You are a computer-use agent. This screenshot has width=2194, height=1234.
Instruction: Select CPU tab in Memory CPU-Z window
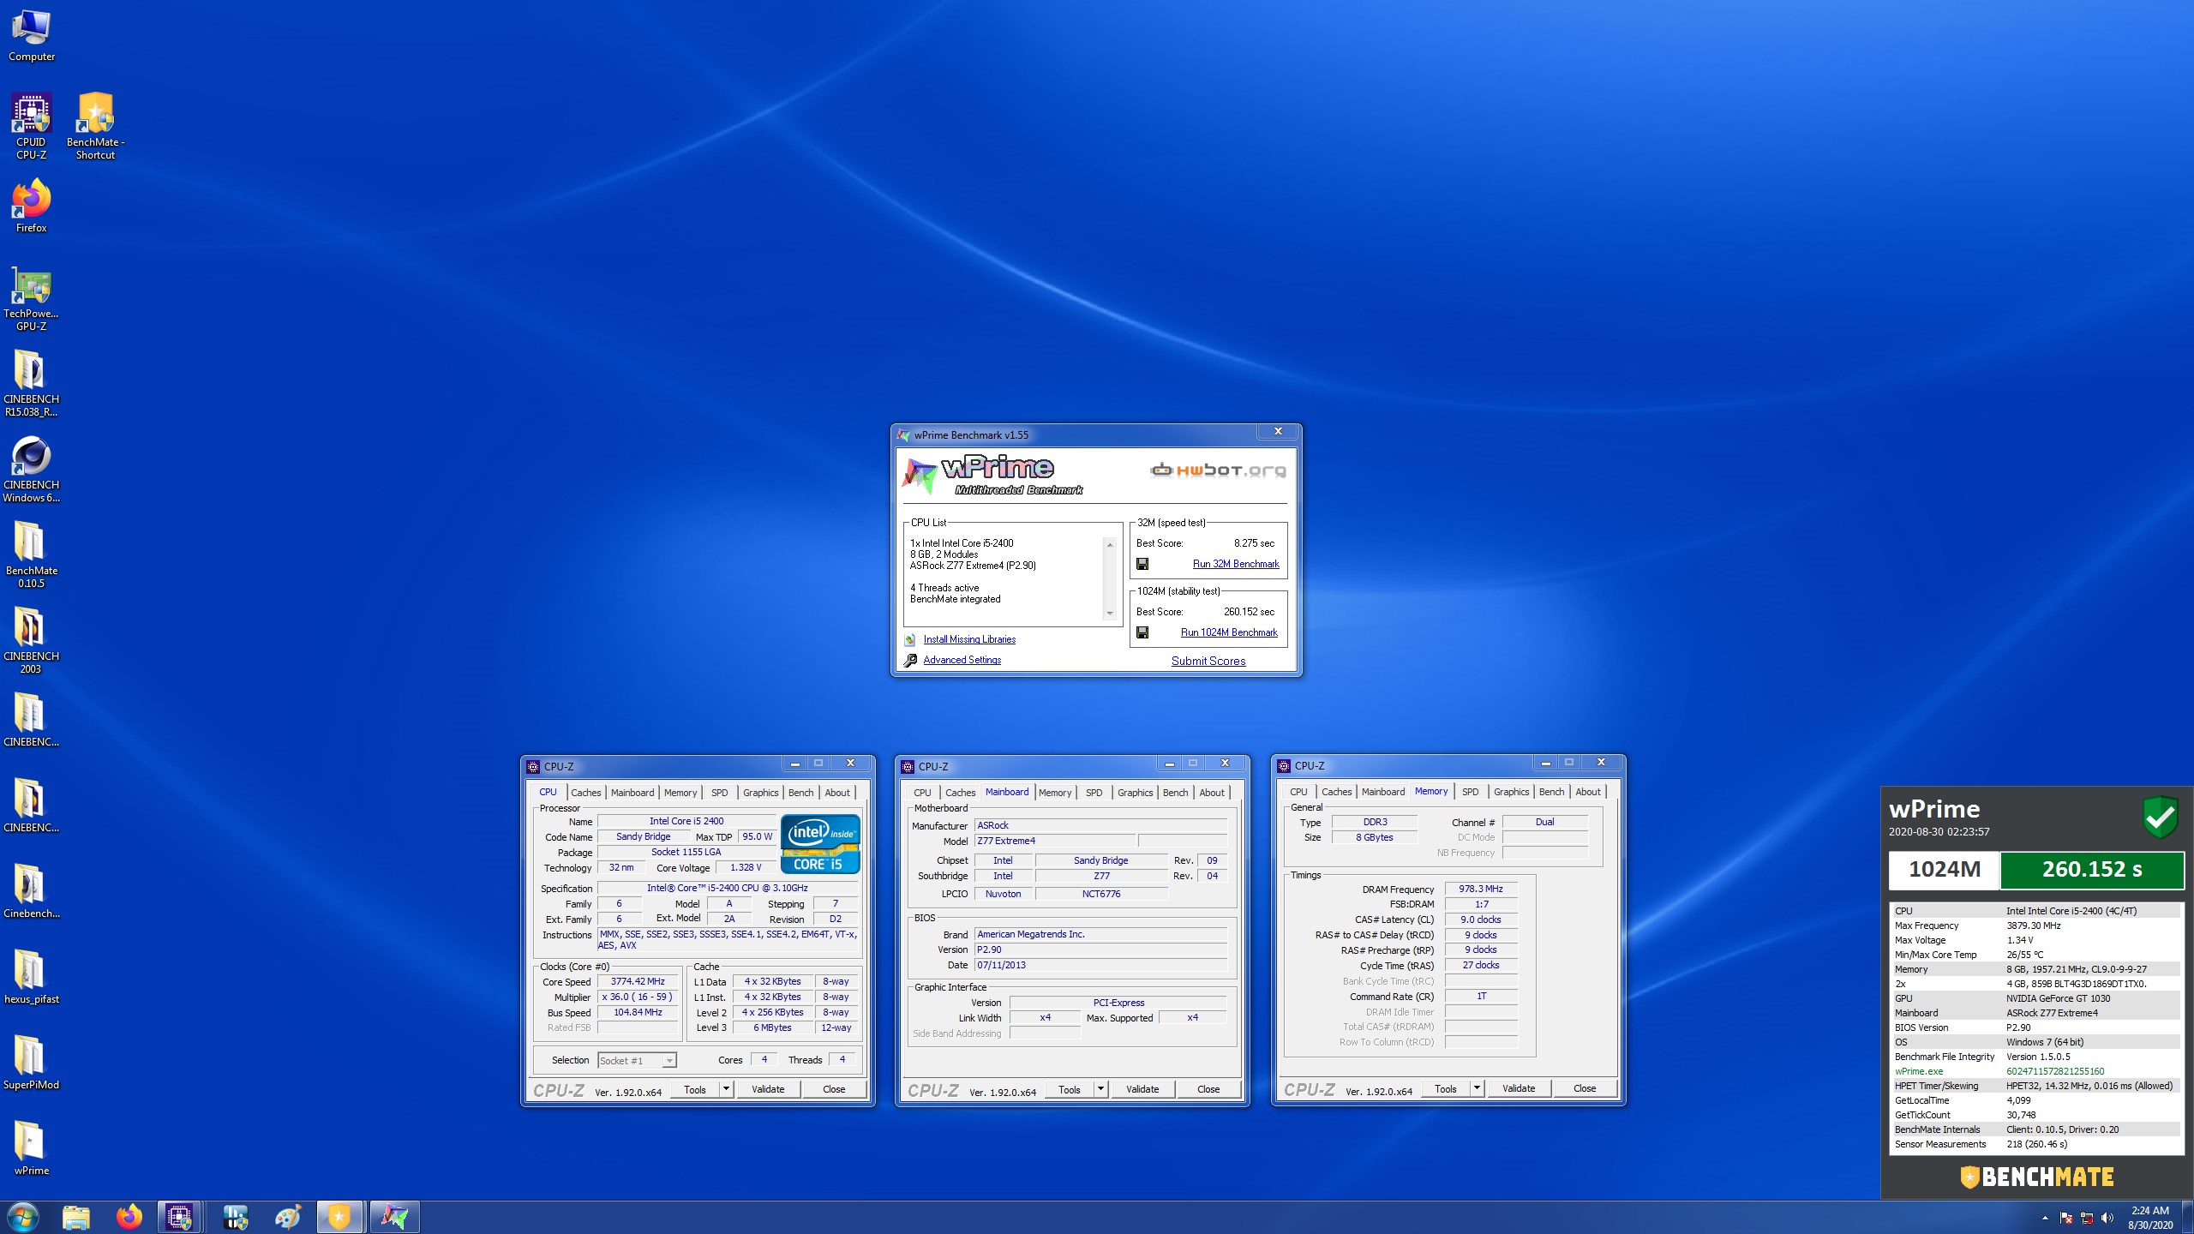pos(1298,792)
